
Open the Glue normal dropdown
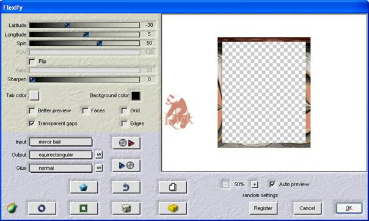(x=60, y=168)
